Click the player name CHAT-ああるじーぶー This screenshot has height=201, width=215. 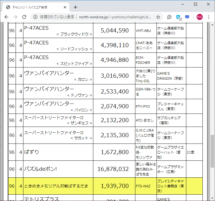coord(144,45)
